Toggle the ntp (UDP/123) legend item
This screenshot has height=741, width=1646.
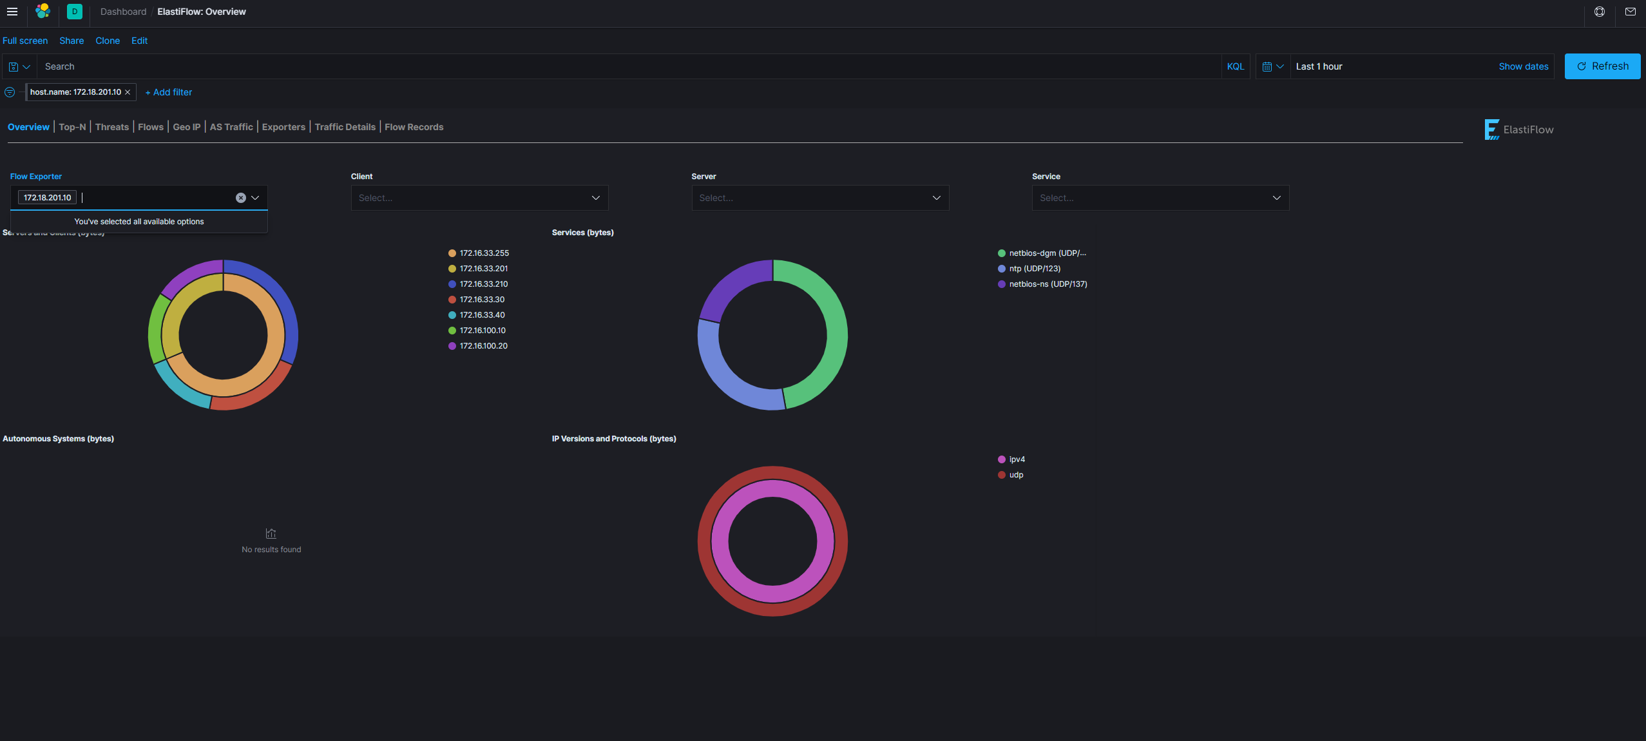(1034, 269)
